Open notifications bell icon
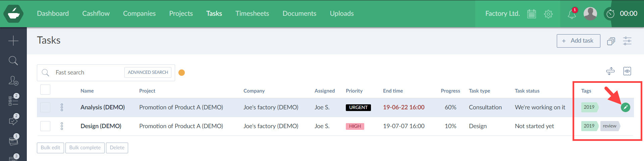This screenshot has height=161, width=644. [x=572, y=14]
